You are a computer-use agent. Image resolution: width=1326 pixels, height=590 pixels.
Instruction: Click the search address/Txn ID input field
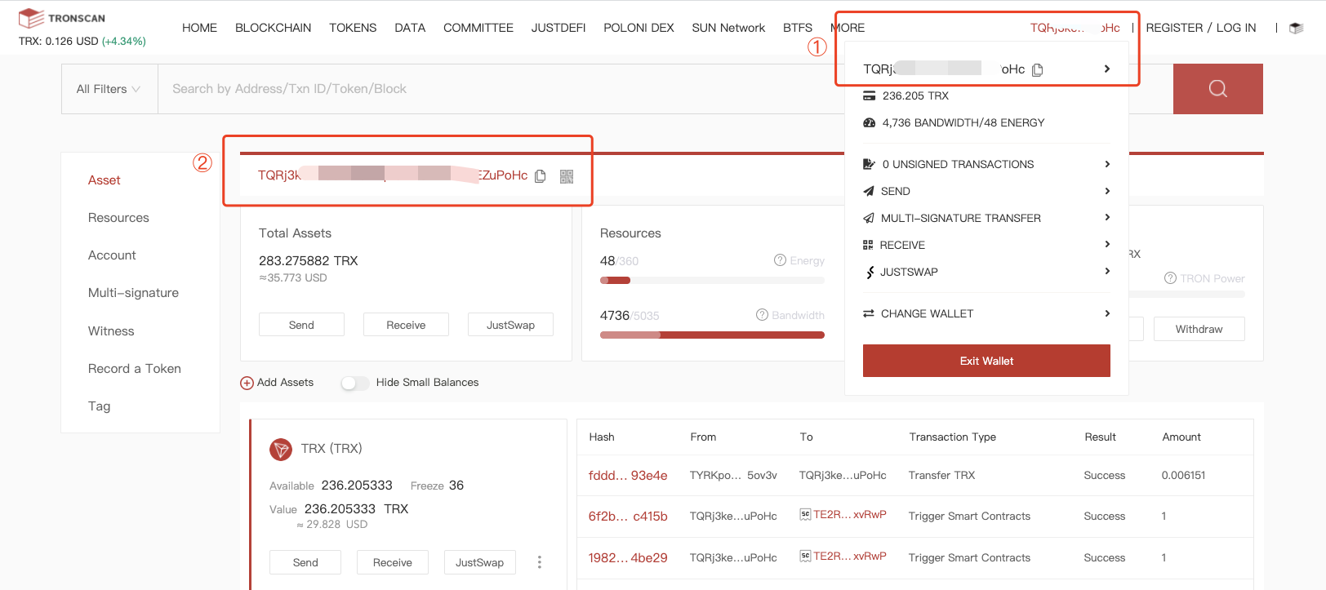coord(665,89)
